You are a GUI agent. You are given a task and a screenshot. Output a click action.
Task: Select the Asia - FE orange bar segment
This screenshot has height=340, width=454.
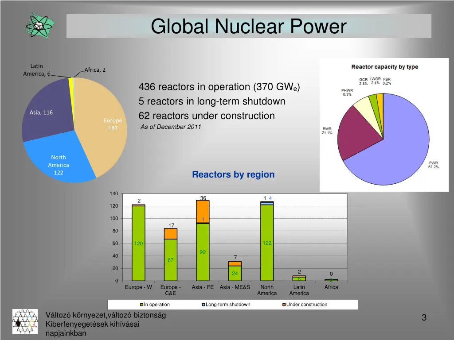pos(203,210)
